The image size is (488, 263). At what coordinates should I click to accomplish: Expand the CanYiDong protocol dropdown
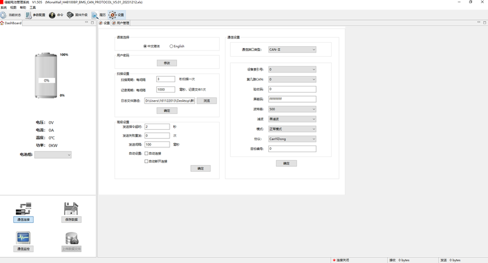[x=292, y=139]
